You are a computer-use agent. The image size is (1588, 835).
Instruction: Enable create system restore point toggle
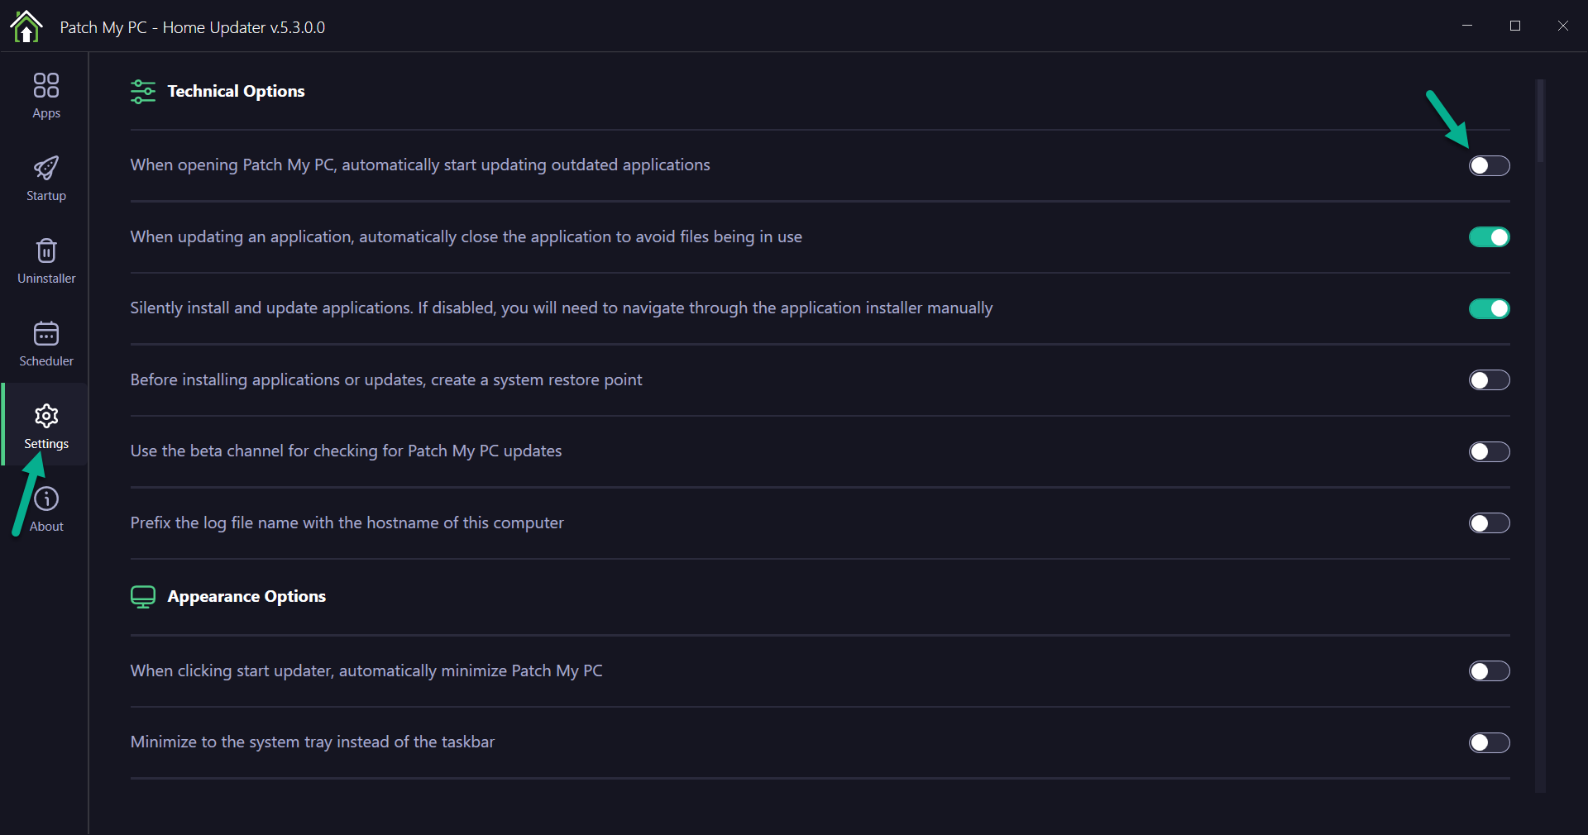pyautogui.click(x=1489, y=380)
